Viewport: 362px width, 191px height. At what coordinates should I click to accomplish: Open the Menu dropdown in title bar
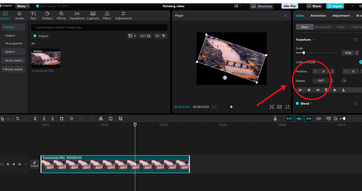tap(23, 6)
